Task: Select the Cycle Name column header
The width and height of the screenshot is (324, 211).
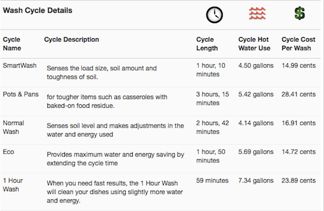Action: click(12, 44)
